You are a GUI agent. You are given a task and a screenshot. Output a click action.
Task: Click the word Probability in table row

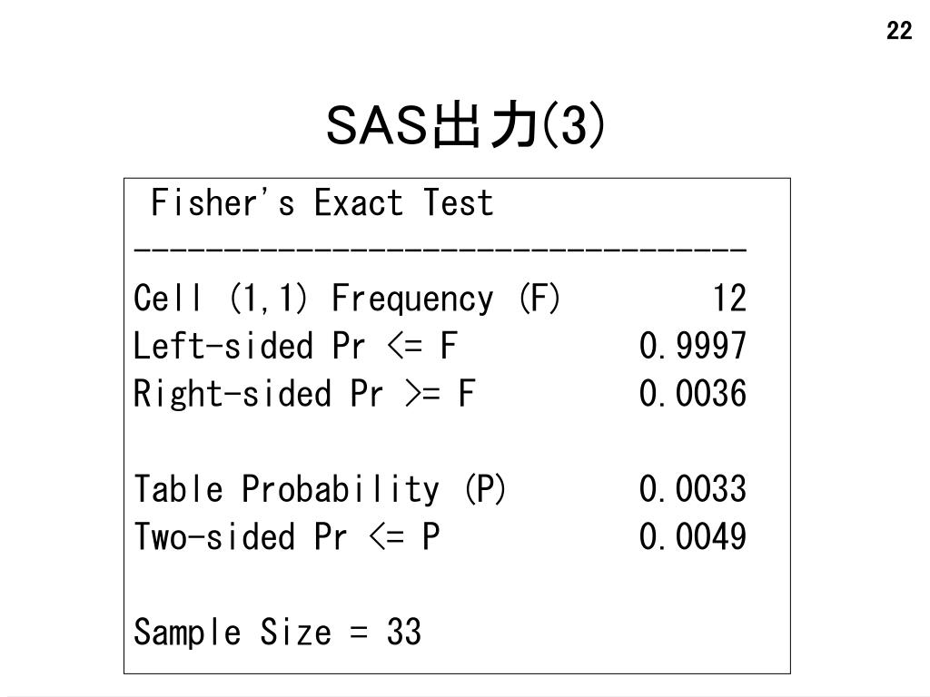click(341, 489)
